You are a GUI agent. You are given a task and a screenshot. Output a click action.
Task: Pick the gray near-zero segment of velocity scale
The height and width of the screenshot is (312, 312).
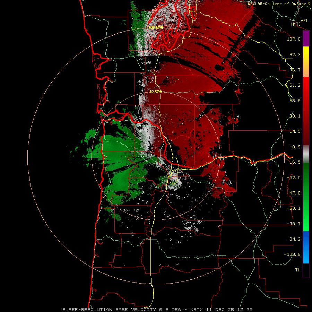(306, 154)
